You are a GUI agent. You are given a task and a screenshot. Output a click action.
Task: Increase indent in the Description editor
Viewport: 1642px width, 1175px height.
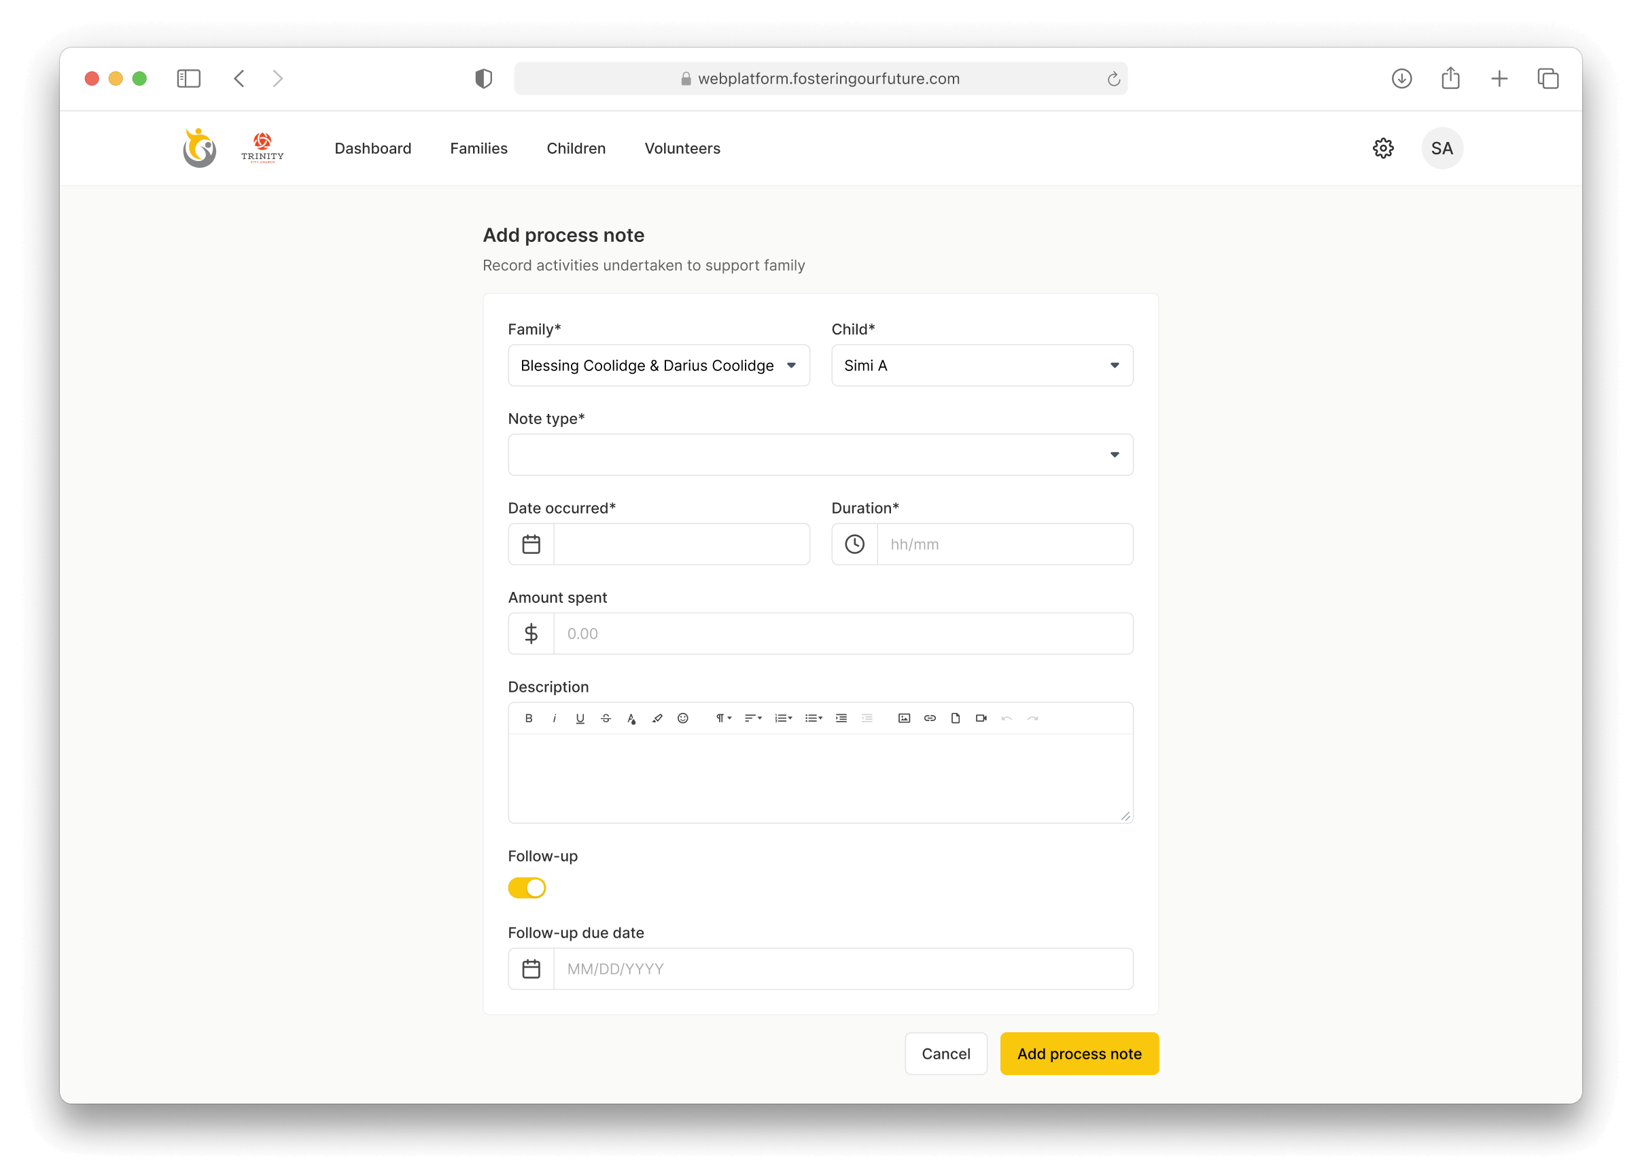pyautogui.click(x=841, y=718)
